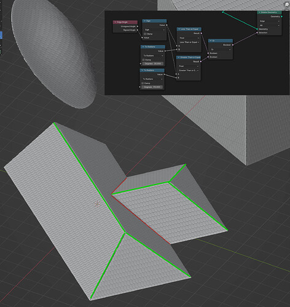Collapse the To Radians node with Degrees 90.000
Image resolution: width=290 pixels, height=307 pixels.
(142, 70)
